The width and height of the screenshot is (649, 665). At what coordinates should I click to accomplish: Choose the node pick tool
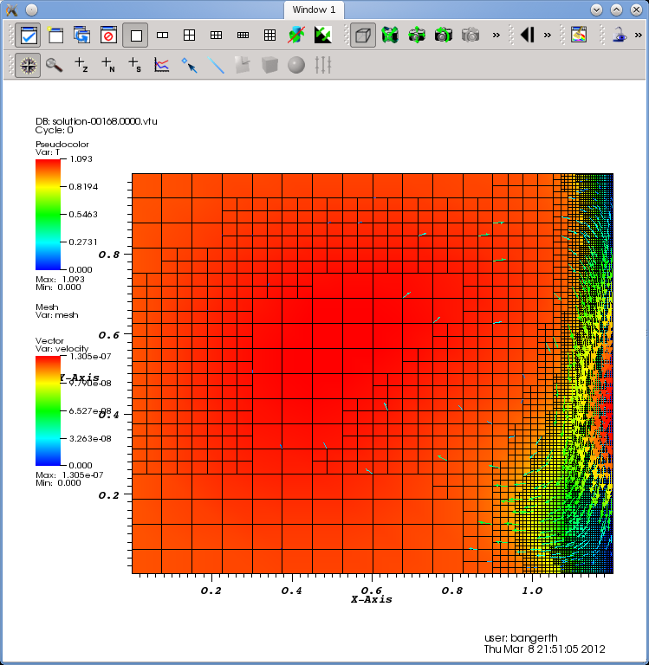(x=107, y=65)
